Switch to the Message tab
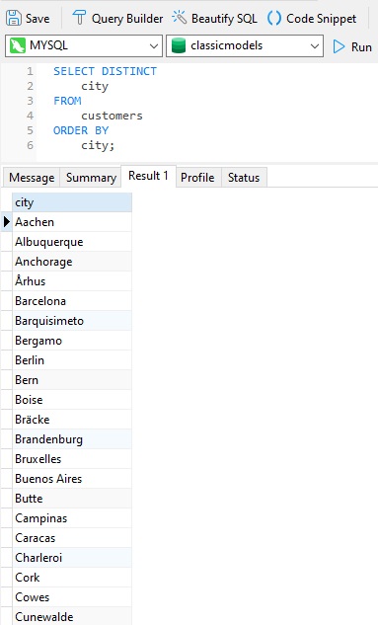Viewport: 378px width, 625px height. (32, 178)
